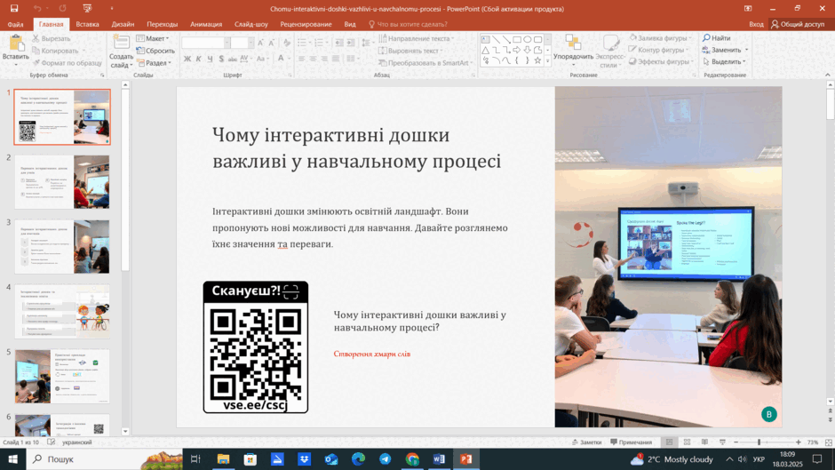Click the Общий доступ share button

coord(797,24)
